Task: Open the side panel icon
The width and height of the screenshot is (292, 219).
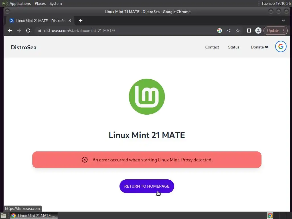Action: pyautogui.click(x=249, y=31)
